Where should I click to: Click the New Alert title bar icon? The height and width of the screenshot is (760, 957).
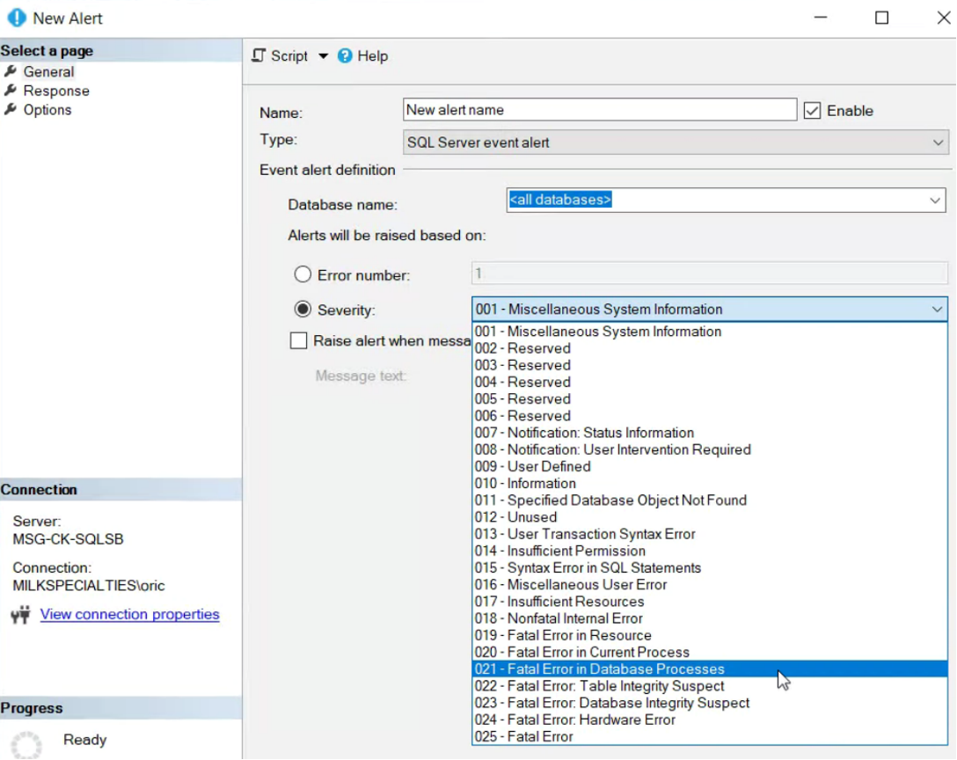(x=17, y=18)
